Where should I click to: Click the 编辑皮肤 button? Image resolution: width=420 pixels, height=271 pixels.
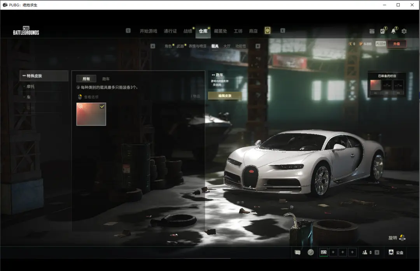click(x=225, y=96)
